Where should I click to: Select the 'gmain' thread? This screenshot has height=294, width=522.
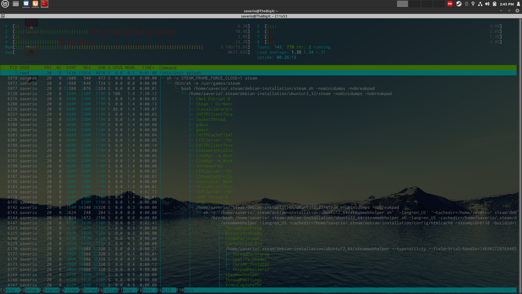(202, 130)
